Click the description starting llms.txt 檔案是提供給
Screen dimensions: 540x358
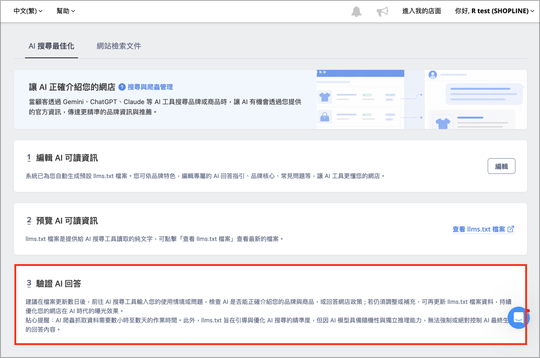coord(155,239)
